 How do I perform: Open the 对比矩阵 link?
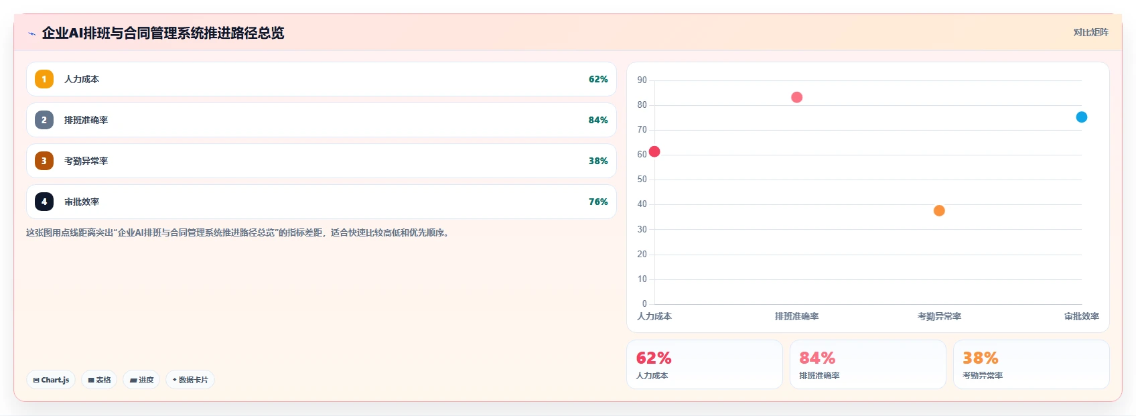click(x=1090, y=32)
